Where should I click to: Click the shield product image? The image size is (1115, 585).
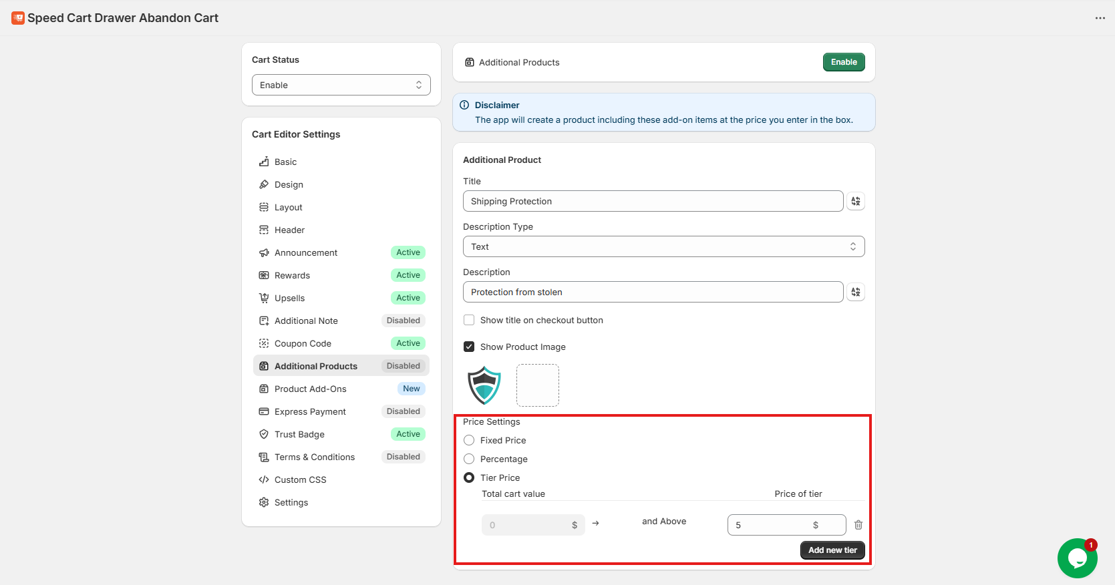coord(484,385)
